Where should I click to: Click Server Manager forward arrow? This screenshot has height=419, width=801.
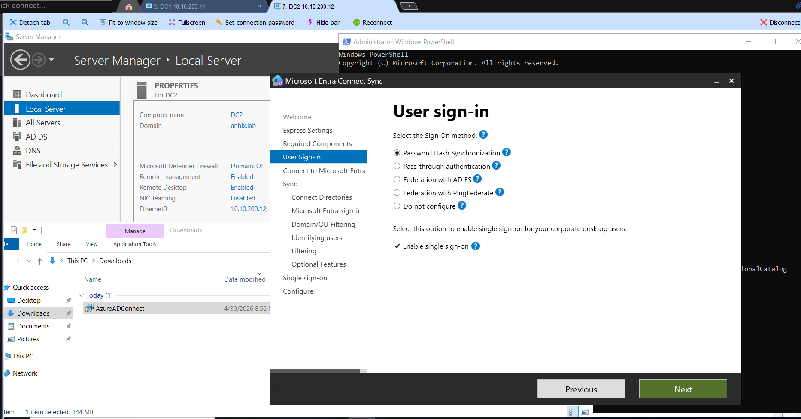(39, 60)
